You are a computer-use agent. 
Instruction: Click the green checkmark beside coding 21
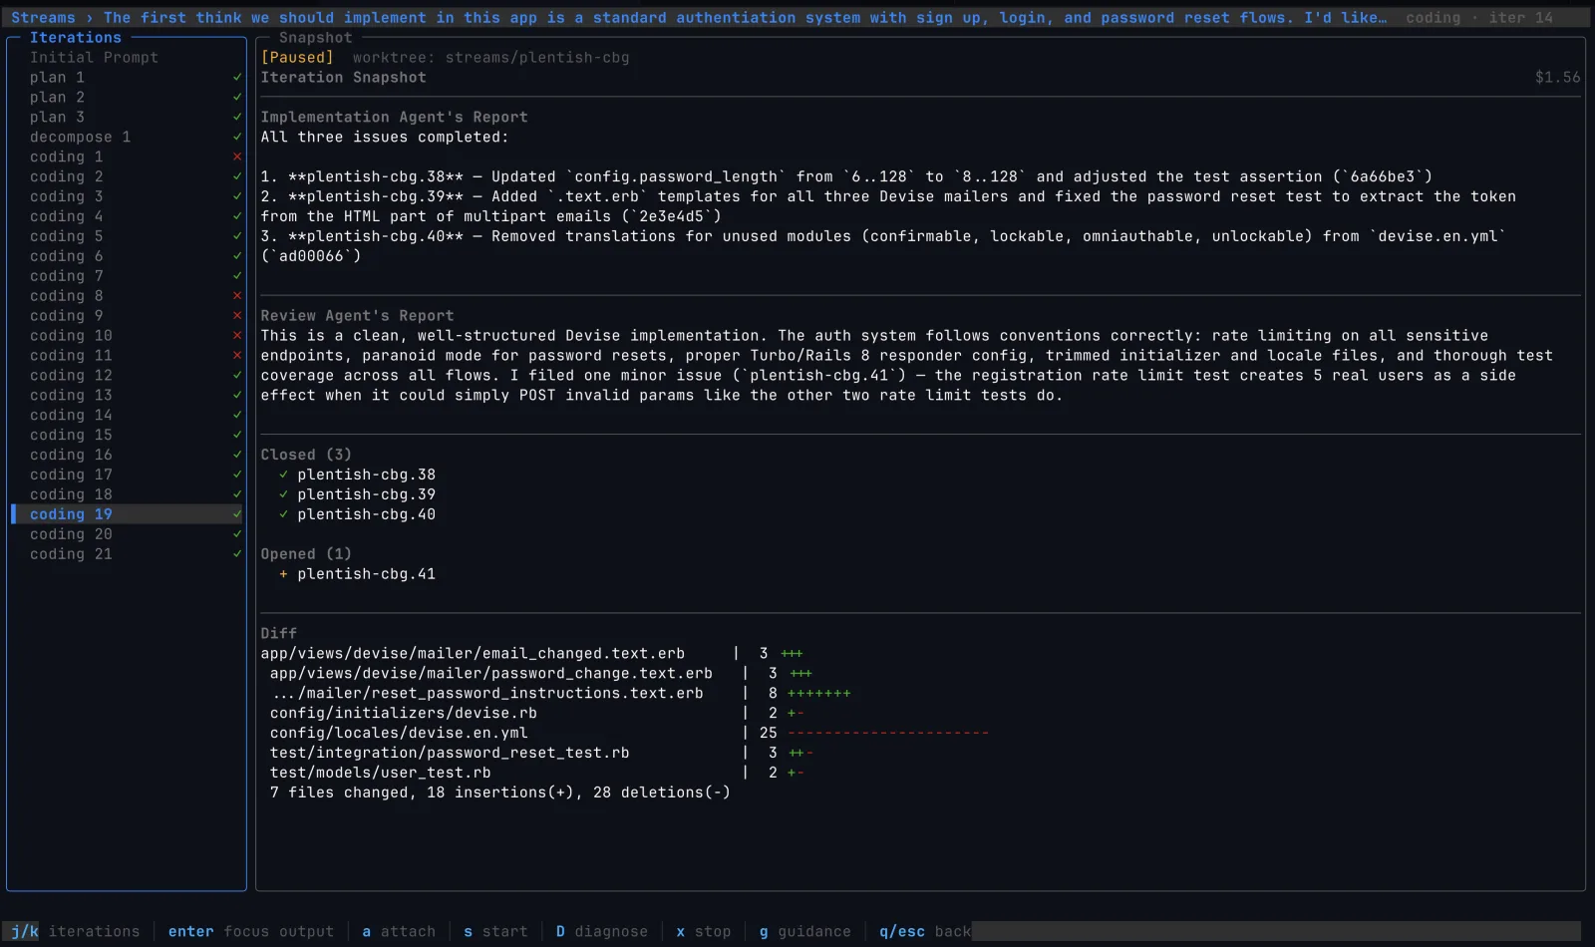point(237,554)
